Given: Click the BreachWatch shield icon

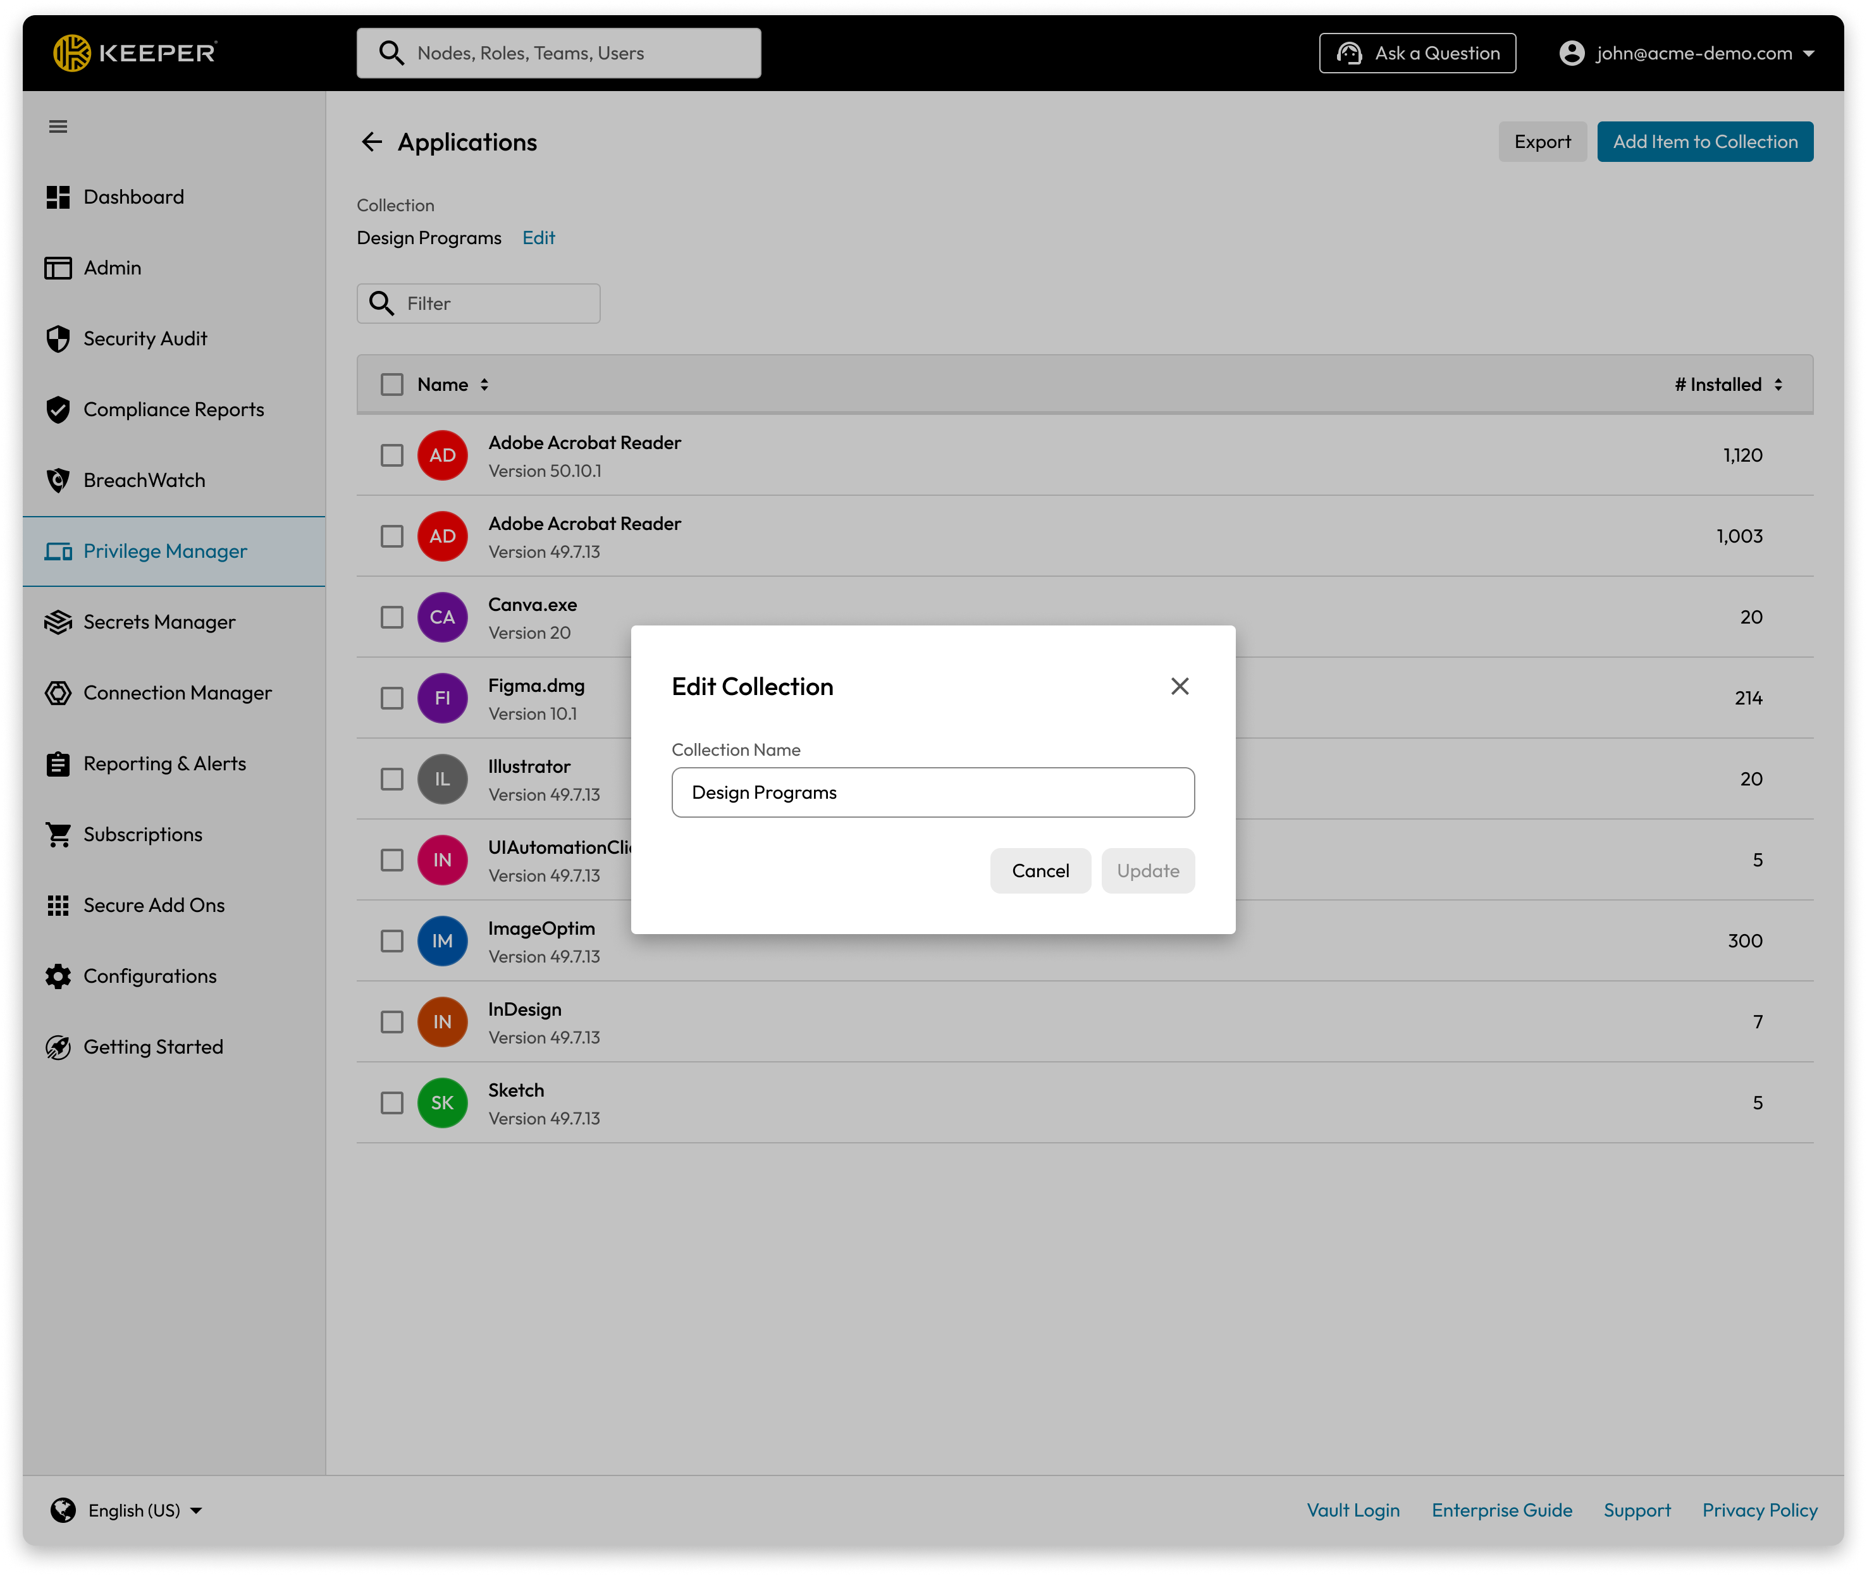Looking at the screenshot, I should pos(58,481).
